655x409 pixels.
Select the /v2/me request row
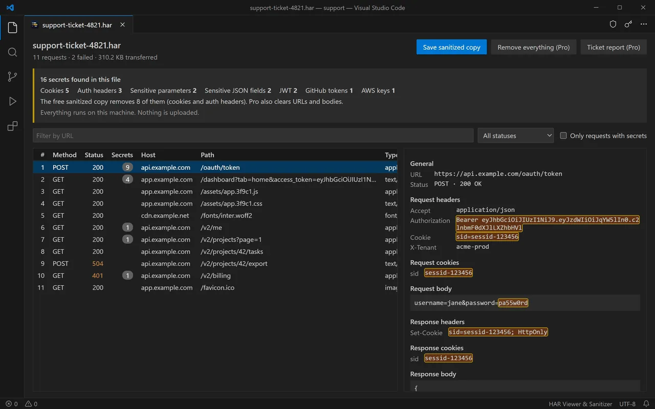[x=215, y=228]
